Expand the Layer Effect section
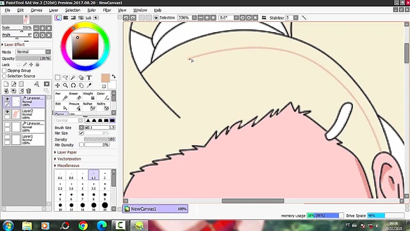410x231 pixels. 13,44
